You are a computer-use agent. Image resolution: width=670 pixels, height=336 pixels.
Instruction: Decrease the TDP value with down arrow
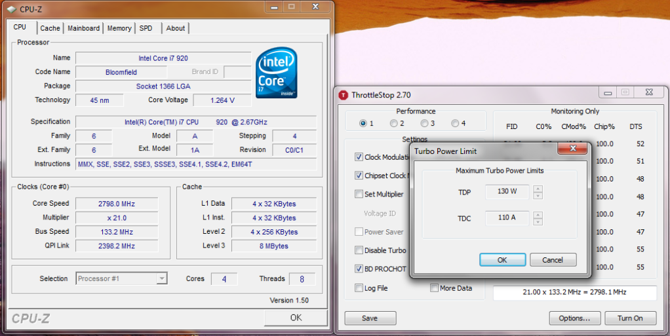(538, 196)
